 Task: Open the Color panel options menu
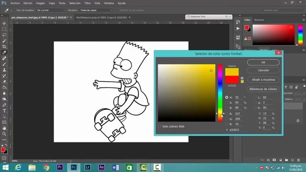304,20
